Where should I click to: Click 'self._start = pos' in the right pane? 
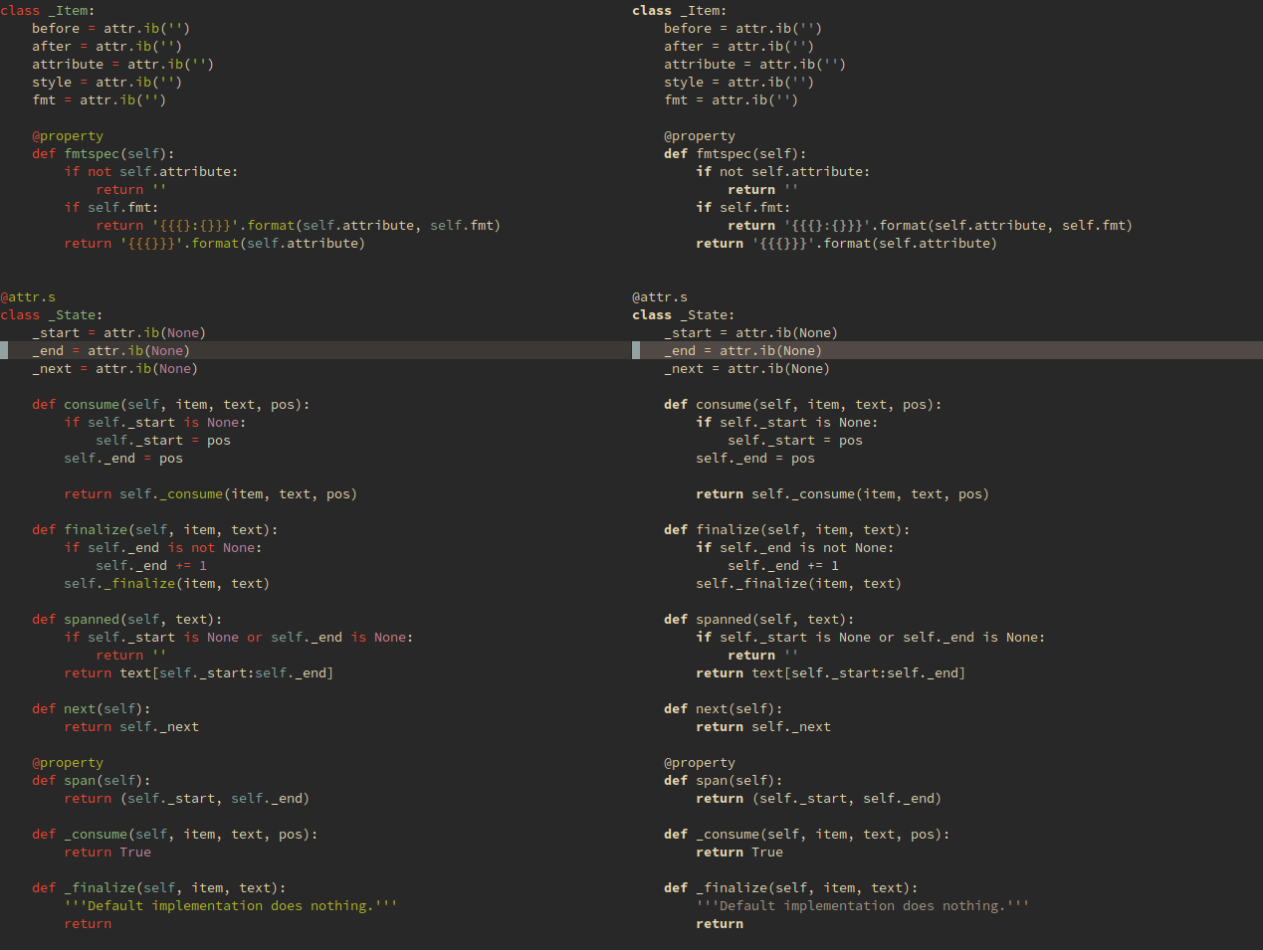(x=794, y=441)
